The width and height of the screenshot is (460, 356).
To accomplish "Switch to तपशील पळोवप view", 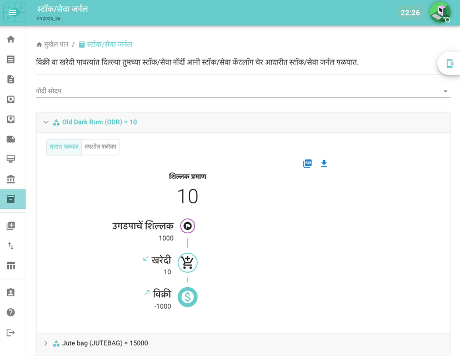I will [x=101, y=147].
